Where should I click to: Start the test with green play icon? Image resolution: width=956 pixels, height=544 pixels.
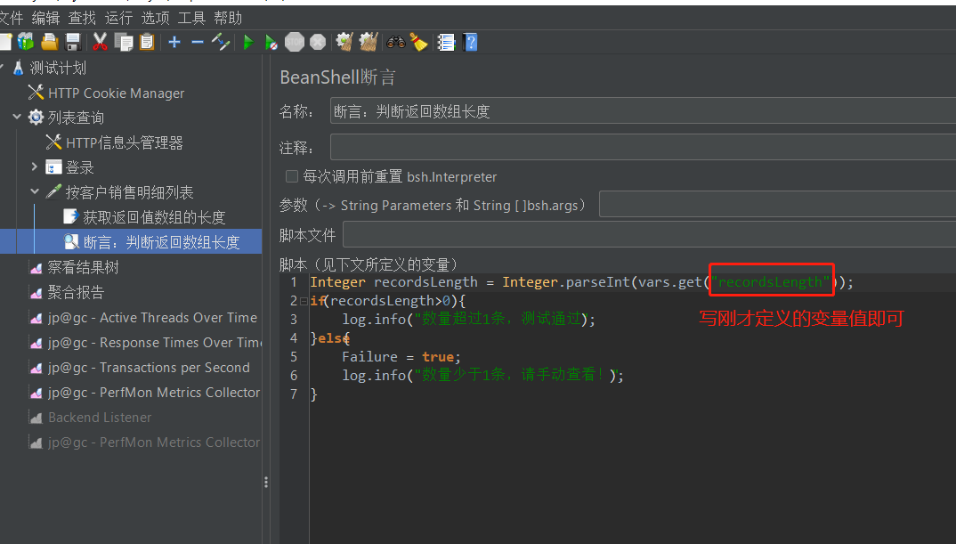click(x=248, y=42)
